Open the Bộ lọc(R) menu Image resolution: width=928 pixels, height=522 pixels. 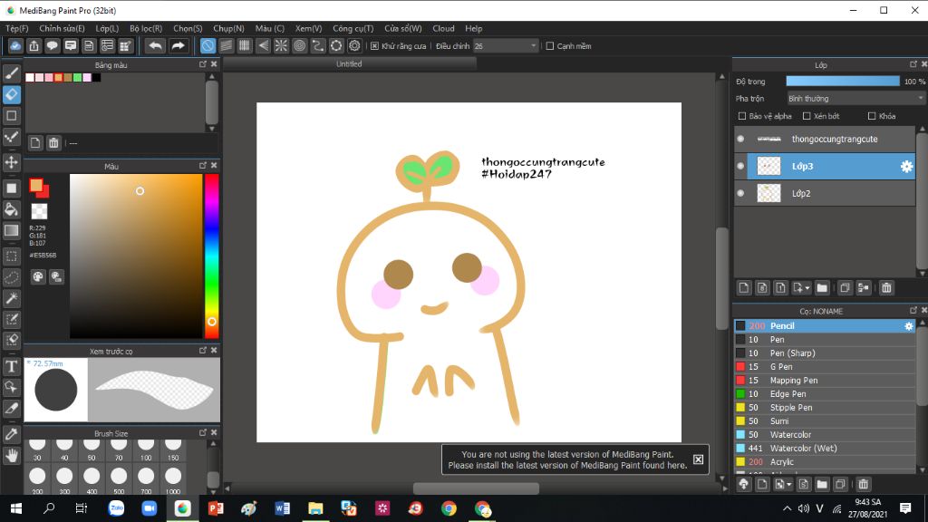click(145, 28)
